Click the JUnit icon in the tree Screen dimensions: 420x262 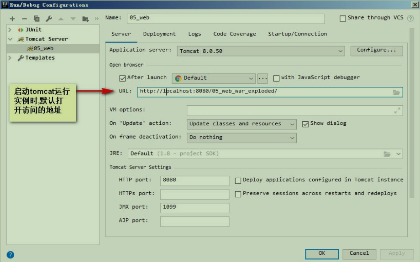[21, 30]
